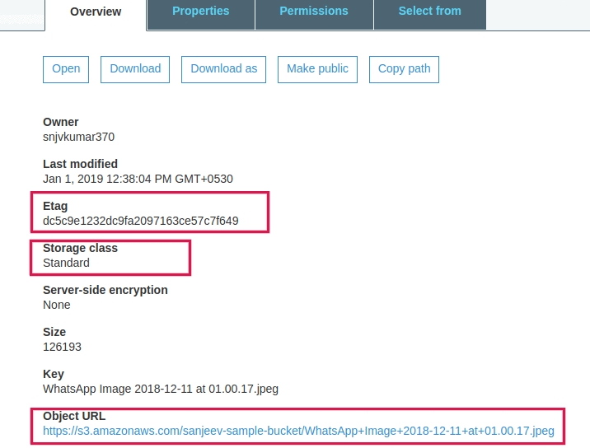Choose the 'Download as' button
Screen dimensions: 590x448
pos(223,69)
